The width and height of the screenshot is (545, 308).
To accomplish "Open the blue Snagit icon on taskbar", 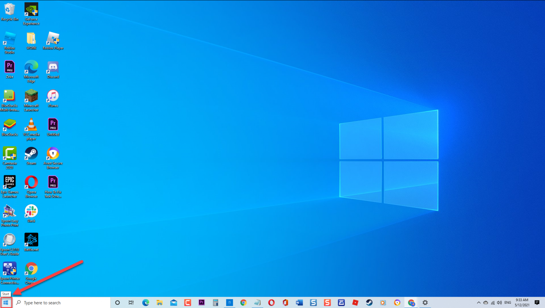I will point(313,303).
